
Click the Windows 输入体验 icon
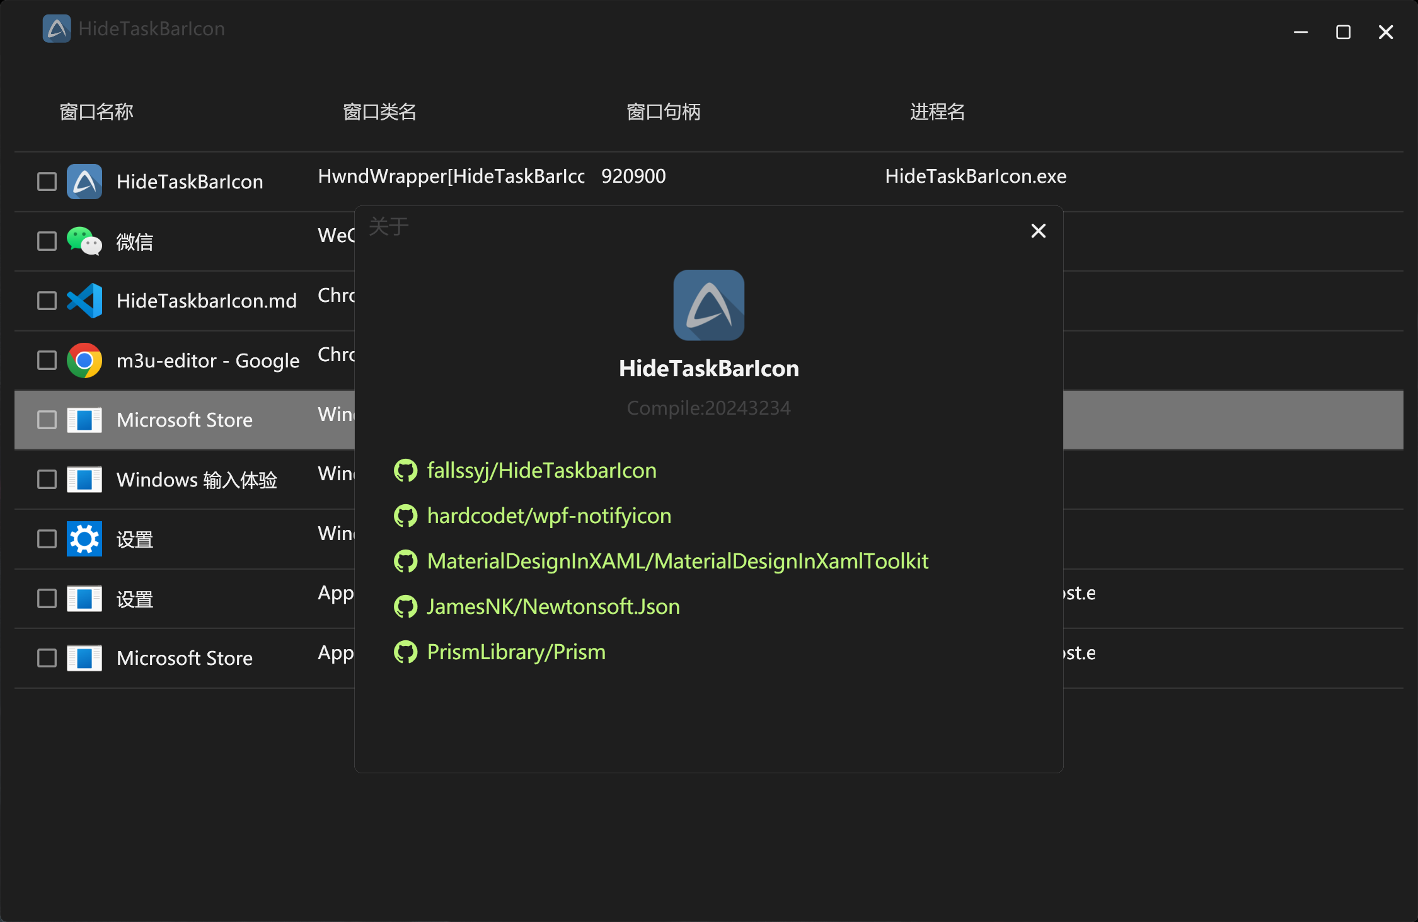point(84,480)
